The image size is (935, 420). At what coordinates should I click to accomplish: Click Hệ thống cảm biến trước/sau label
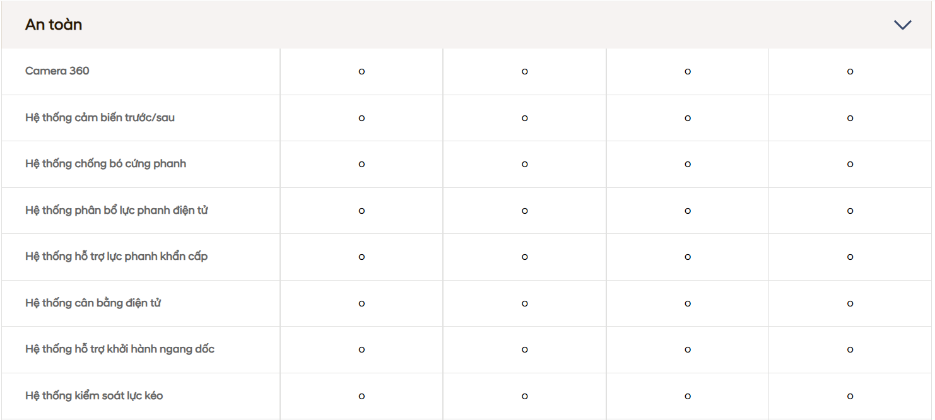pos(100,118)
